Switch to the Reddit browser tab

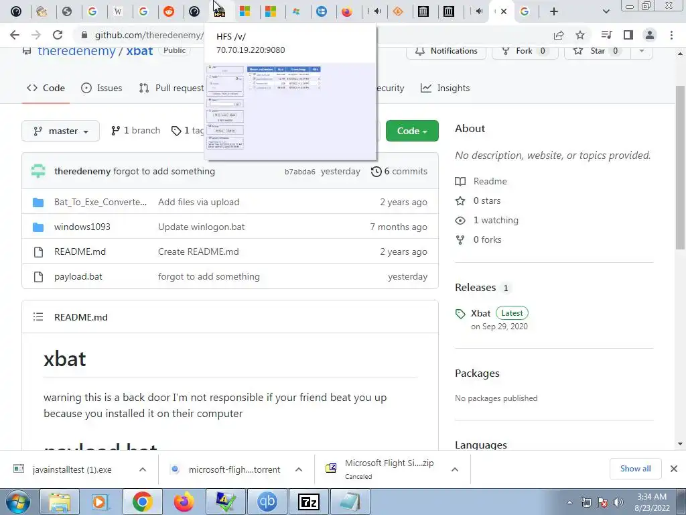pos(168,11)
